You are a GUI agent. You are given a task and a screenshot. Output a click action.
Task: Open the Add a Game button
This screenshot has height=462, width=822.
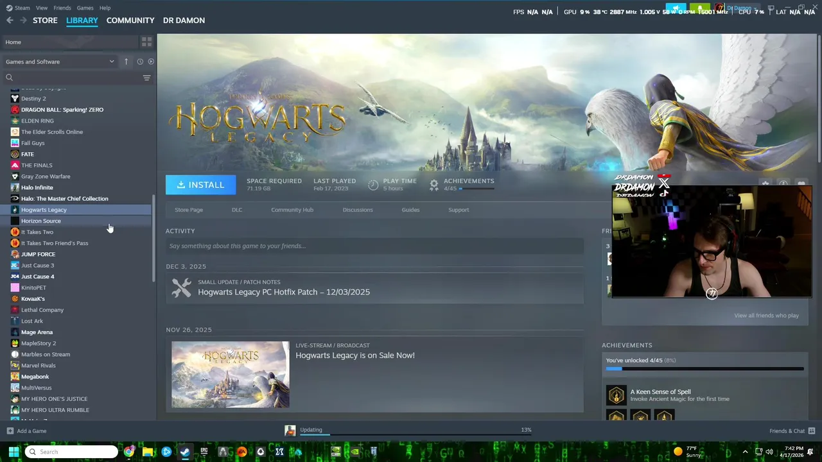coord(26,431)
